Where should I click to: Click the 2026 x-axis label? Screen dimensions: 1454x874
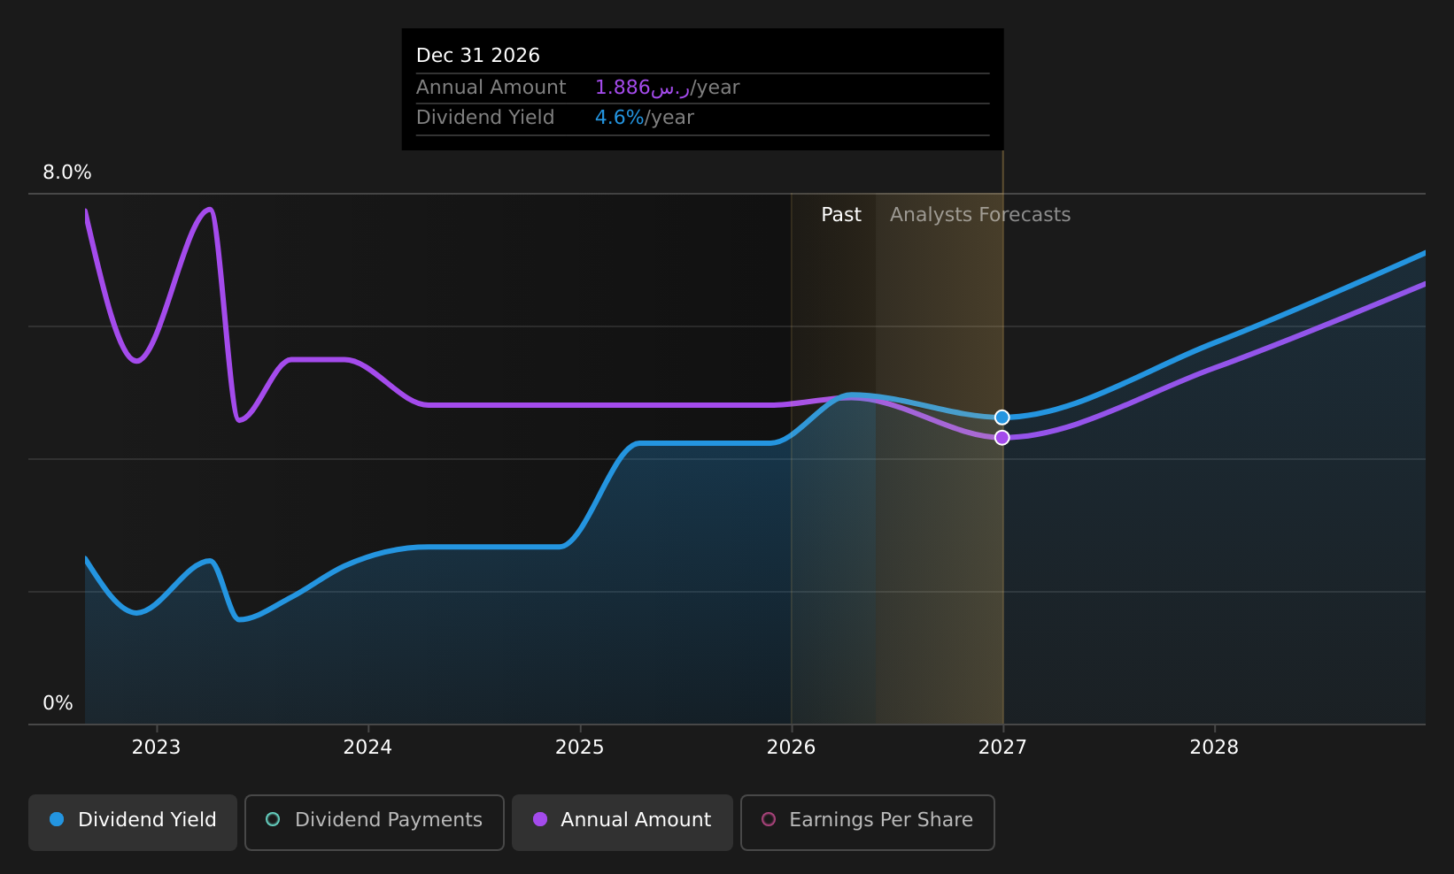[791, 747]
